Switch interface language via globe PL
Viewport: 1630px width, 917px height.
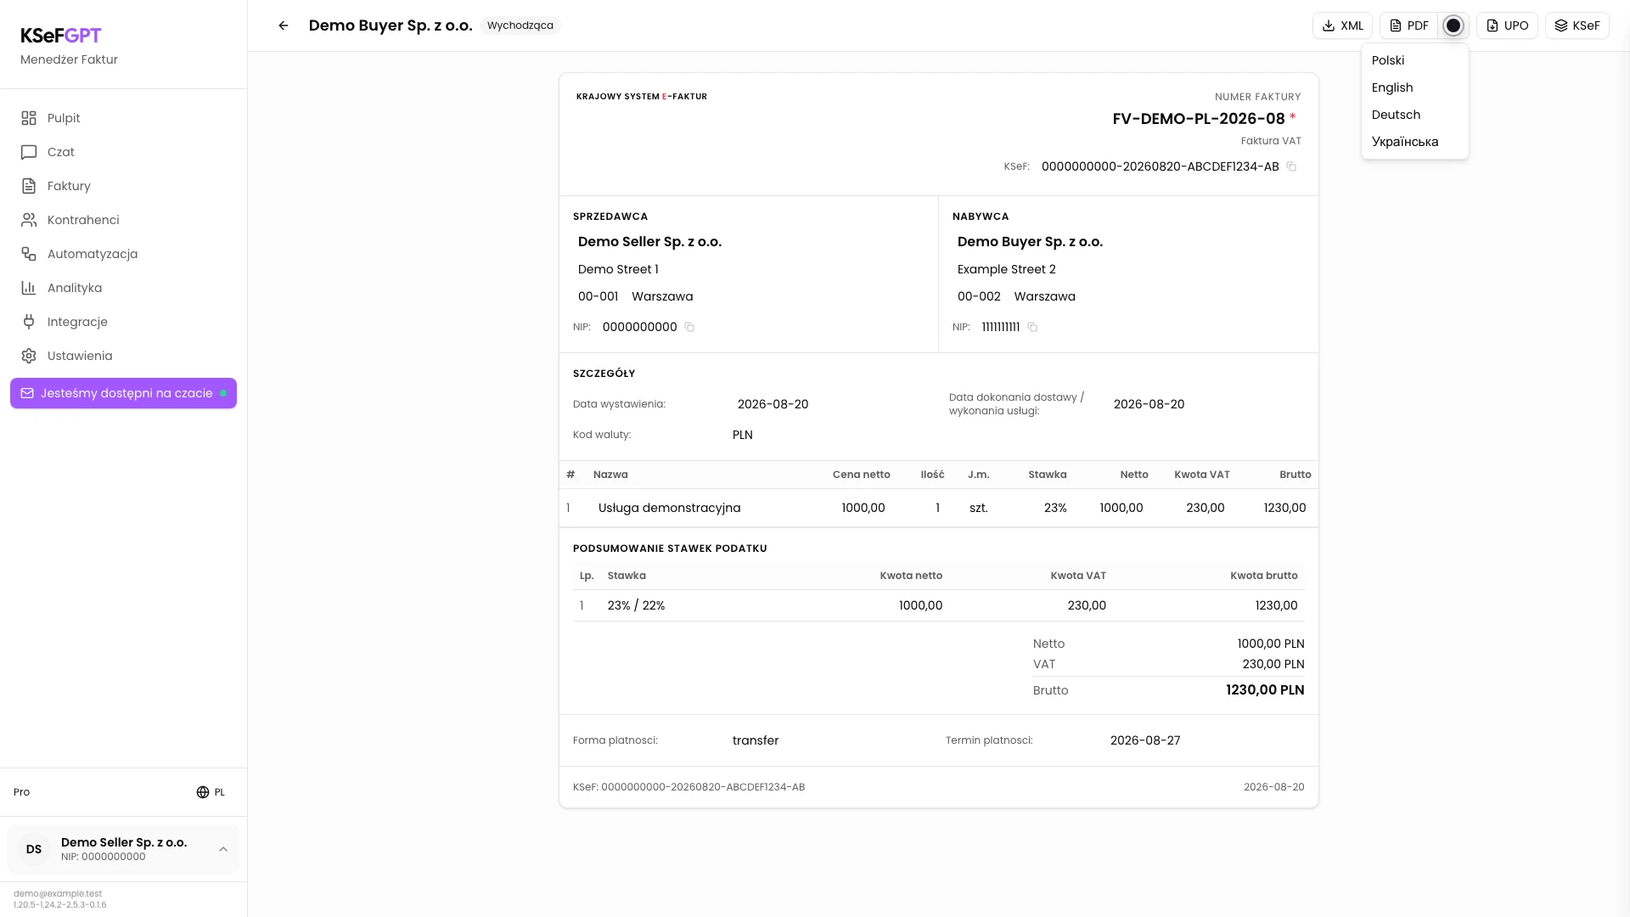tap(211, 792)
